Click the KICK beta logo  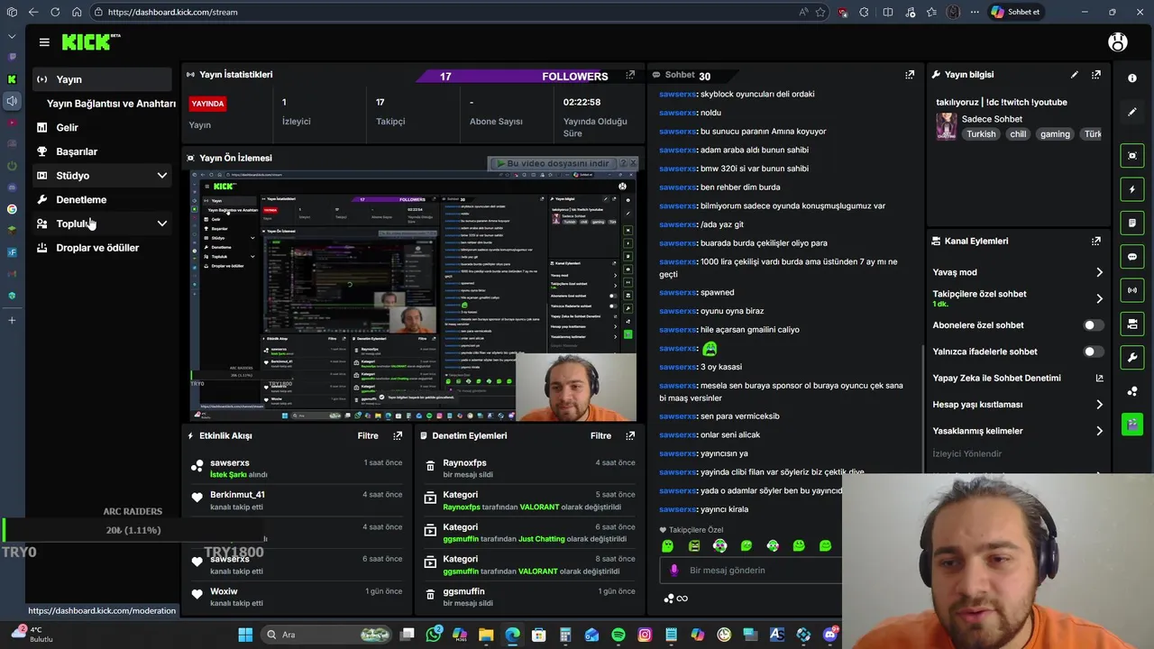pyautogui.click(x=91, y=41)
